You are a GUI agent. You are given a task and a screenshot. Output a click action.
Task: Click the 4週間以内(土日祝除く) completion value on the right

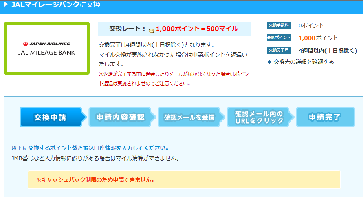click(x=328, y=51)
